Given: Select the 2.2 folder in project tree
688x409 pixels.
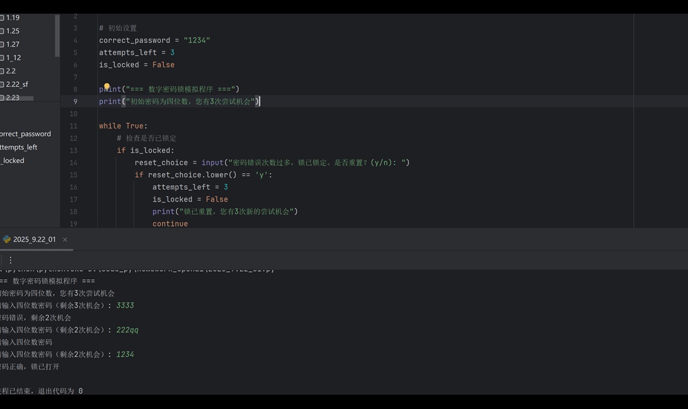Looking at the screenshot, I should [x=11, y=71].
